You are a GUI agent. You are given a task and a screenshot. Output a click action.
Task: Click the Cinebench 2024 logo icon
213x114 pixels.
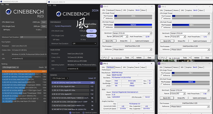[x=59, y=14]
